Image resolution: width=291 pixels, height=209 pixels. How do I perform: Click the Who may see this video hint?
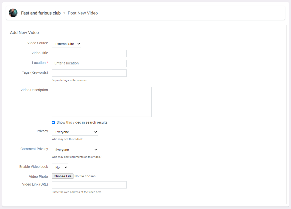click(x=67, y=139)
